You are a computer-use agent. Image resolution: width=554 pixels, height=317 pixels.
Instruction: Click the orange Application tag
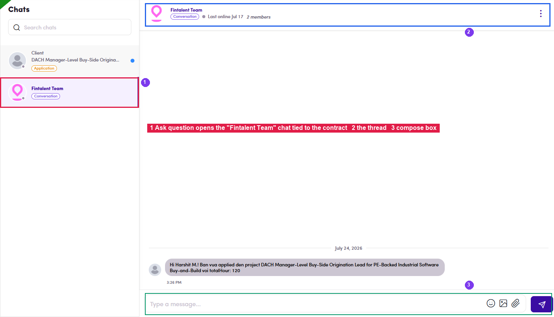tap(44, 68)
